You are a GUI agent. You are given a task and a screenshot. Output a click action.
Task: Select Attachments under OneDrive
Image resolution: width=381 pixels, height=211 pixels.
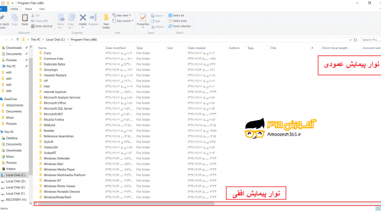(x=15, y=105)
